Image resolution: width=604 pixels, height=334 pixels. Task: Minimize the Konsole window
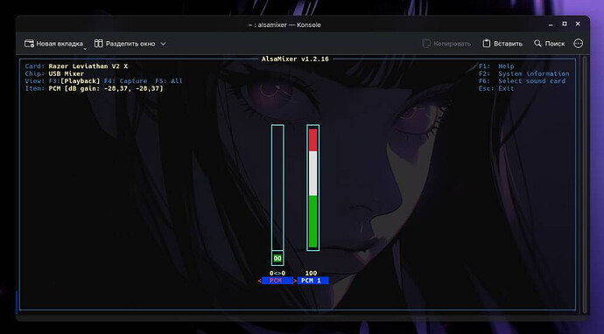click(x=551, y=24)
